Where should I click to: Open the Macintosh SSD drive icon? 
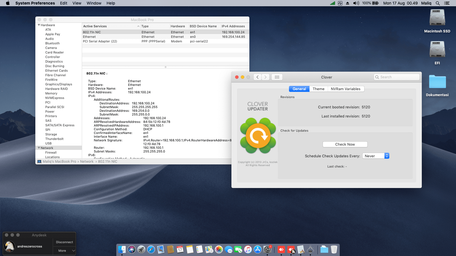click(x=437, y=18)
